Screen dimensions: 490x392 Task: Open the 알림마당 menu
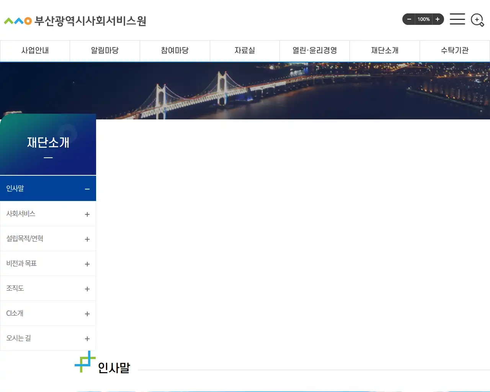tap(105, 50)
